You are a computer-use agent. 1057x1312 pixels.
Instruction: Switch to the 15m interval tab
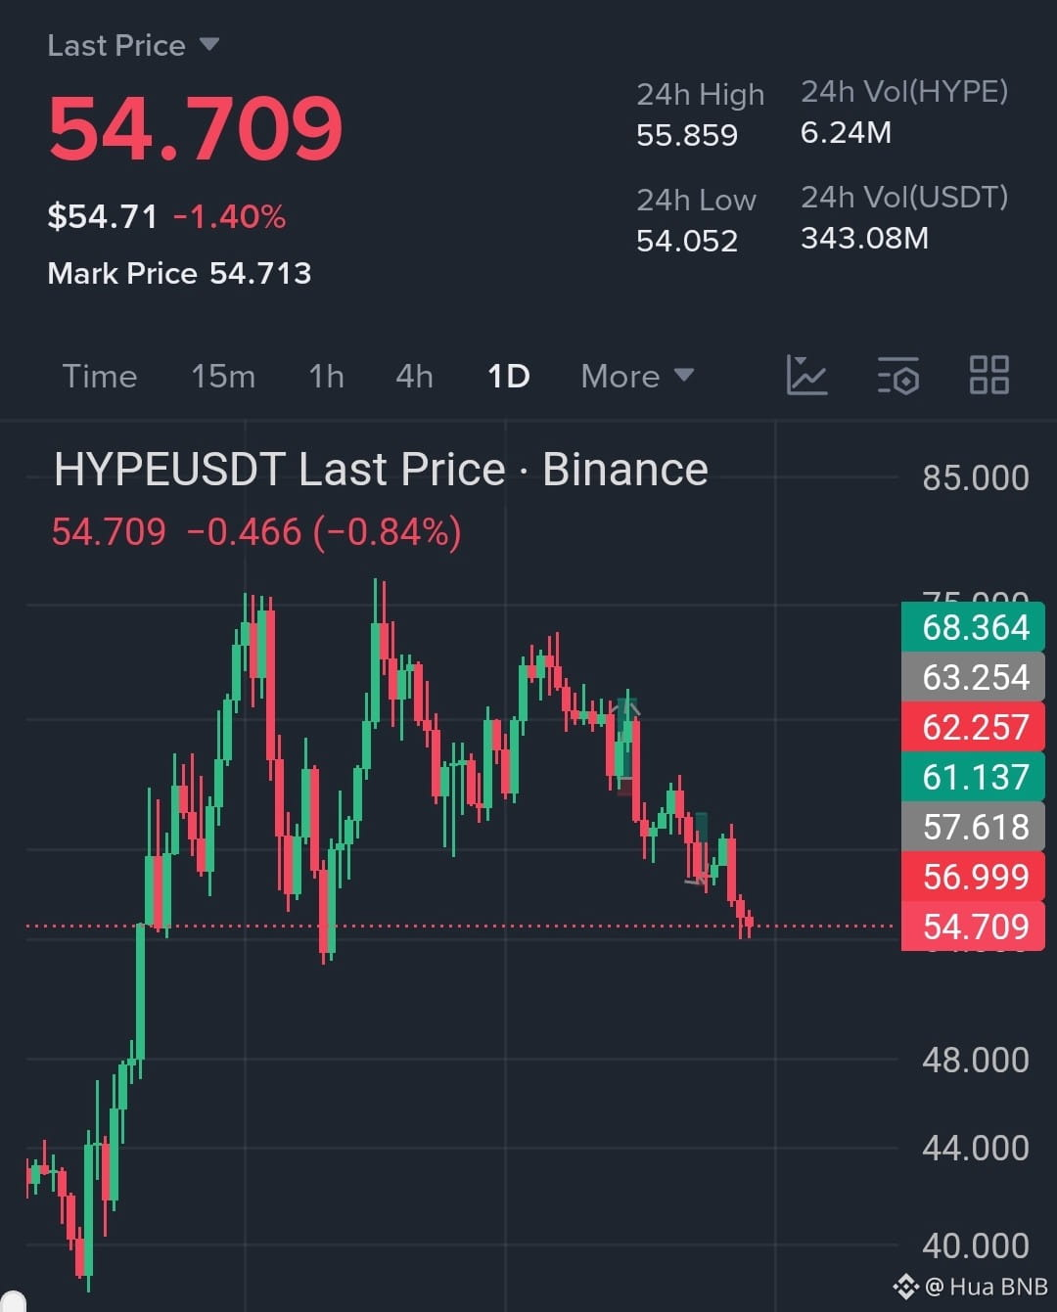pos(223,376)
